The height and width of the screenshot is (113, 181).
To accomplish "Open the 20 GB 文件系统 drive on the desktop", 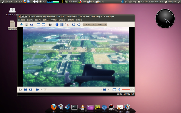I will click(12, 11).
